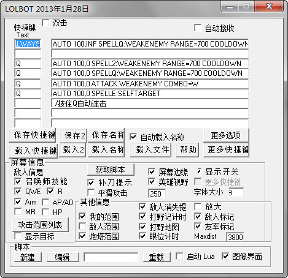The width and height of the screenshot is (288, 278).
Task: Toggle 友军标记 checkbox
Action: (198, 226)
